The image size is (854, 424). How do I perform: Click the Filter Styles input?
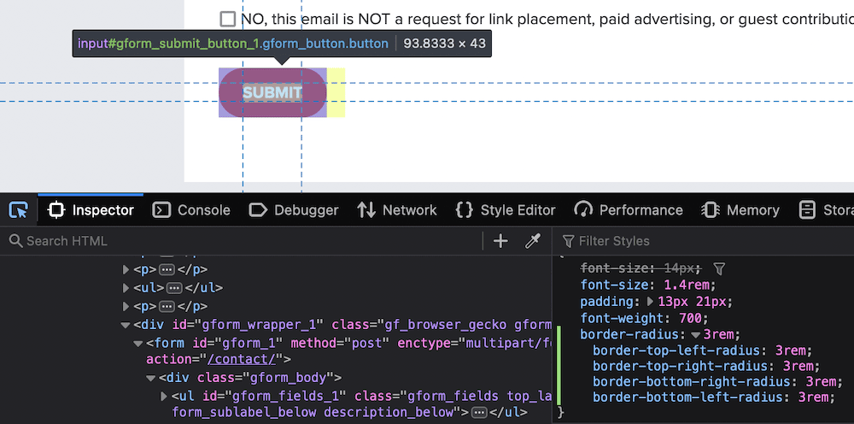click(708, 241)
